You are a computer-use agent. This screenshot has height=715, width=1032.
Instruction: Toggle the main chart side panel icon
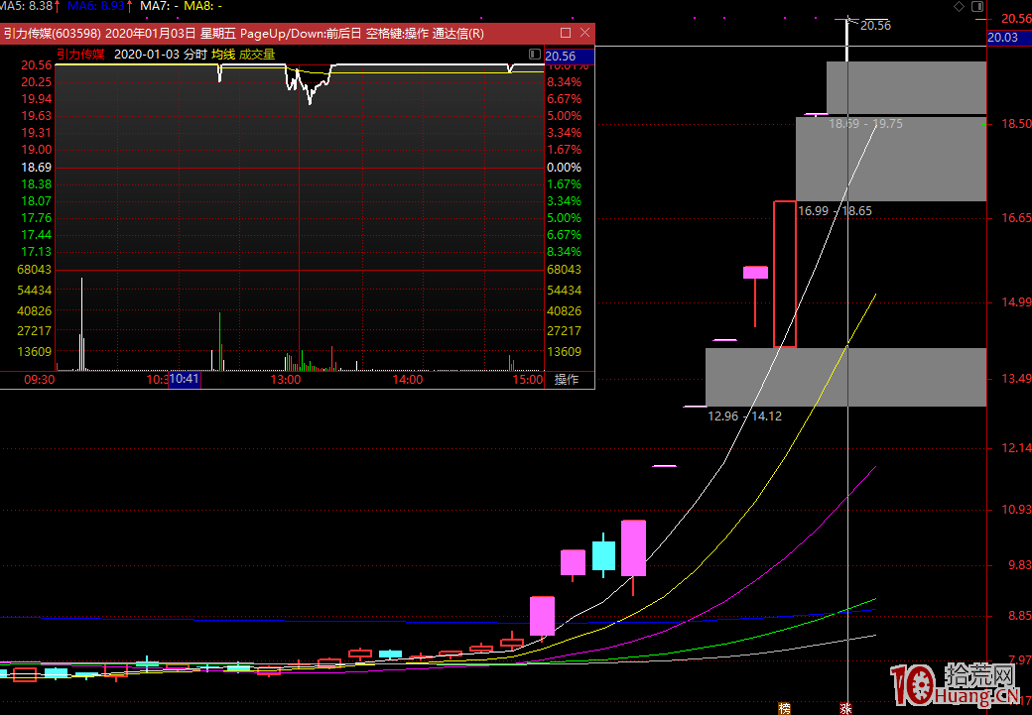(x=976, y=6)
